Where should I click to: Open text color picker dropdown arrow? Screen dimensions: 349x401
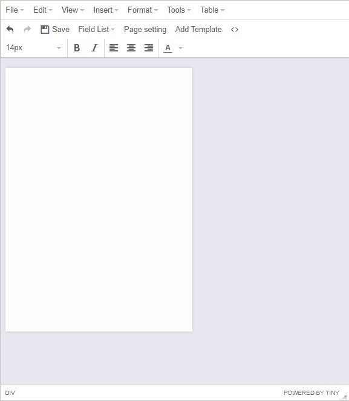tap(180, 48)
